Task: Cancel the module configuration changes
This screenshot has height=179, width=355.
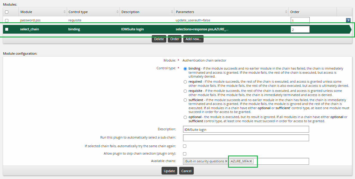Action: click(186, 171)
